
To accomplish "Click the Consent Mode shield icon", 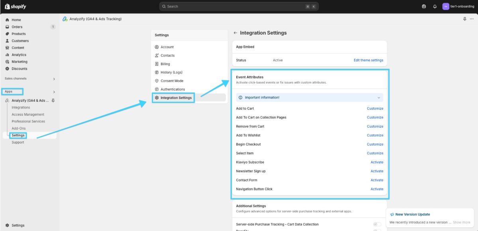I will coord(157,81).
